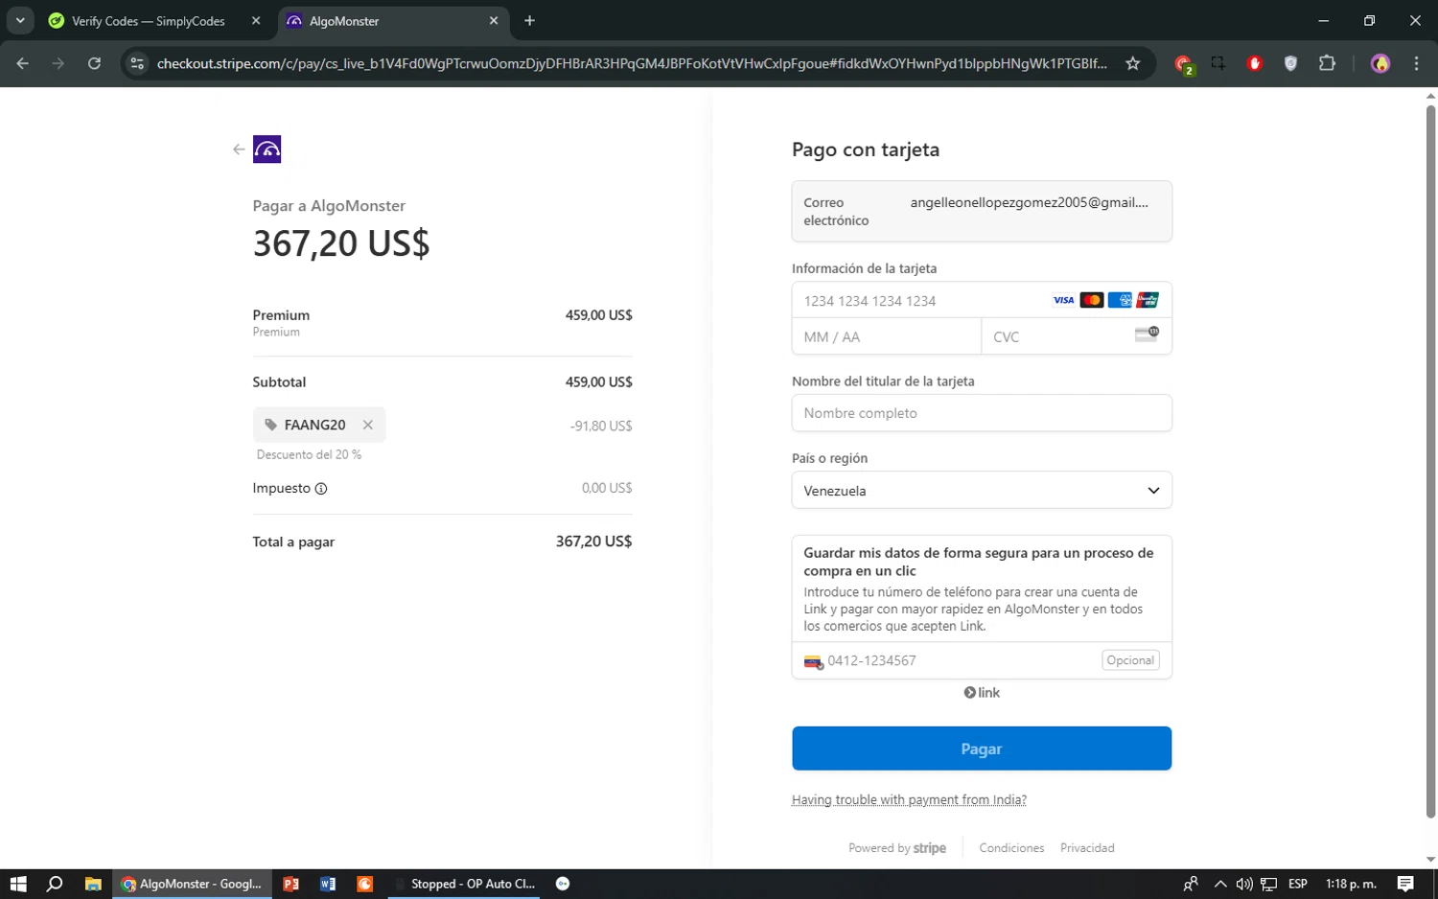Go back using the arrow beside AlgoMonster logo
This screenshot has height=899, width=1438.
pyautogui.click(x=239, y=150)
